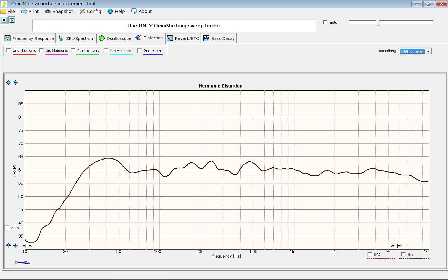Image resolution: width=448 pixels, height=280 pixels.
Task: Switch to the Reverb/ETC tab
Action: [x=183, y=38]
